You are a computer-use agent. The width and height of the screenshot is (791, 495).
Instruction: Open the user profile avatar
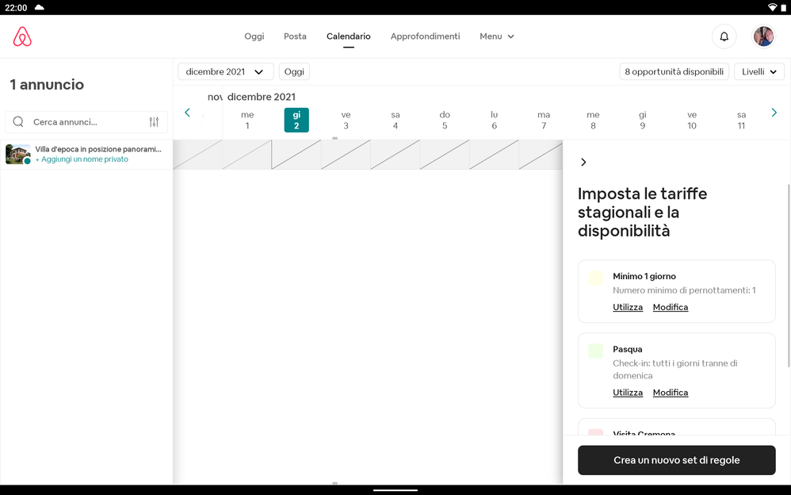pyautogui.click(x=763, y=36)
